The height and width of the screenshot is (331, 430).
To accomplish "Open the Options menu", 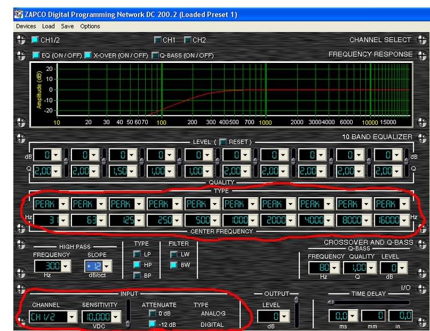I will [90, 26].
